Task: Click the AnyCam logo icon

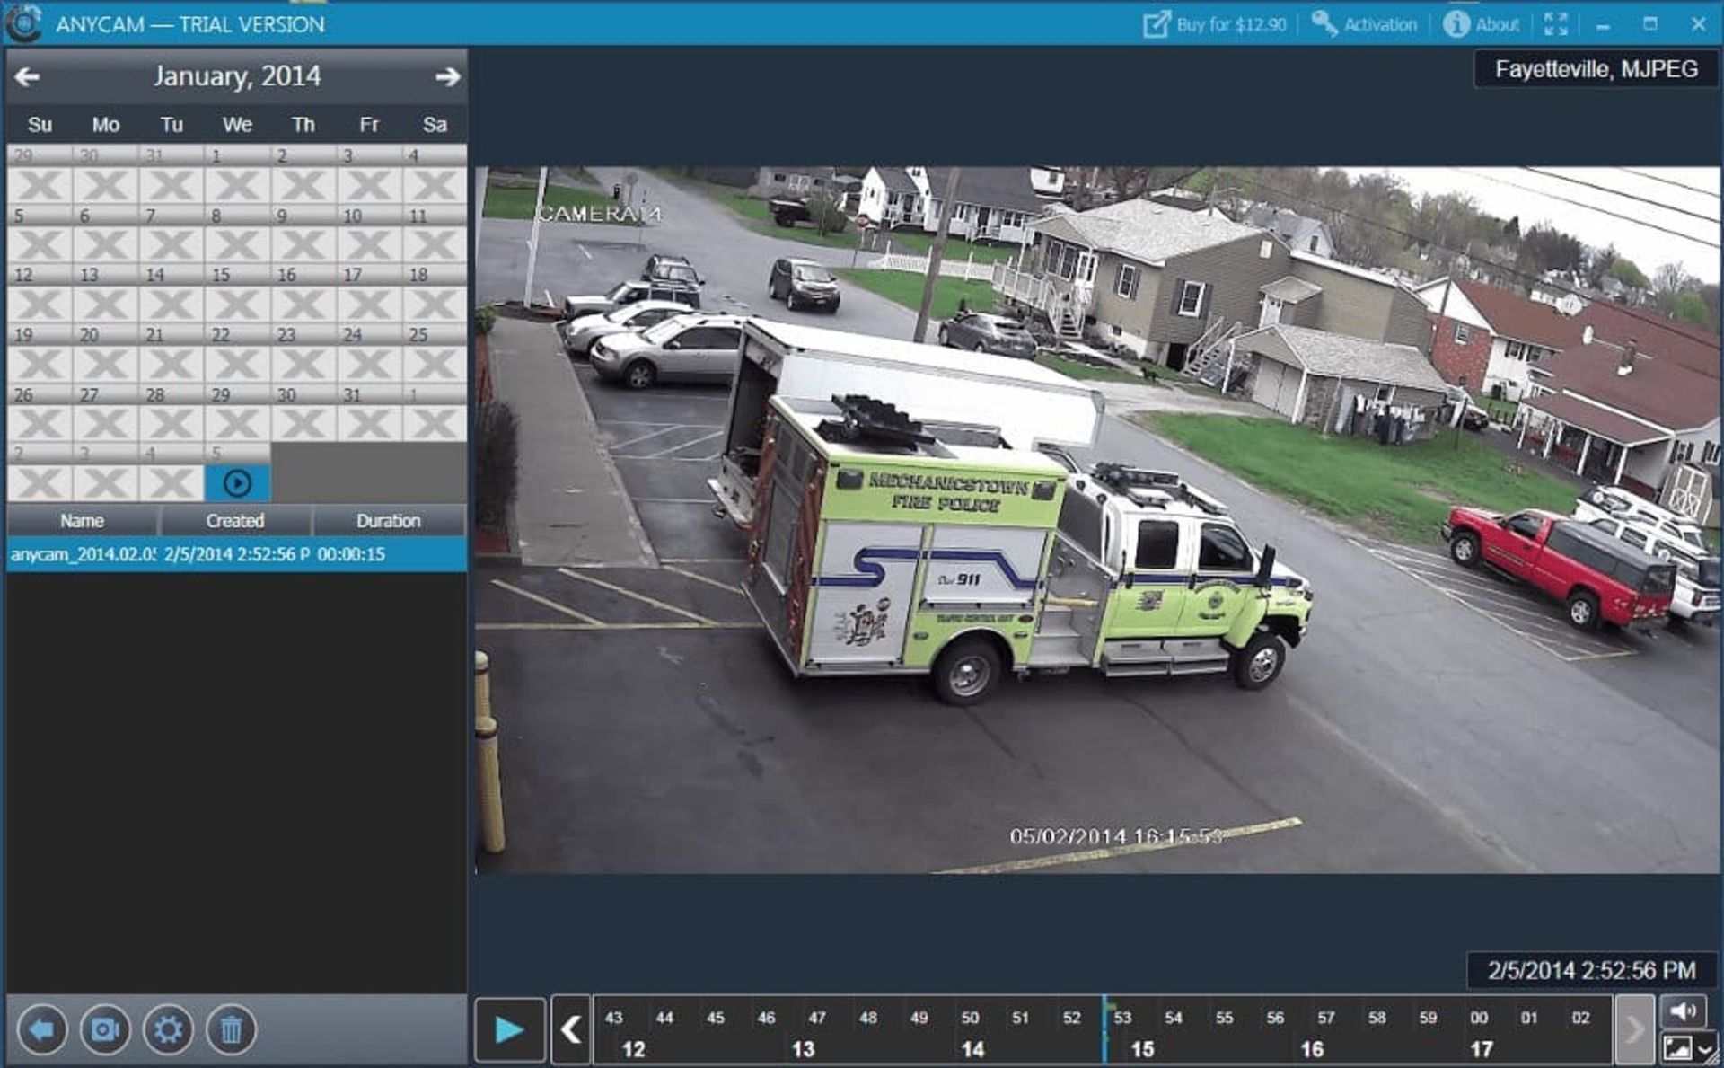Action: 24,23
